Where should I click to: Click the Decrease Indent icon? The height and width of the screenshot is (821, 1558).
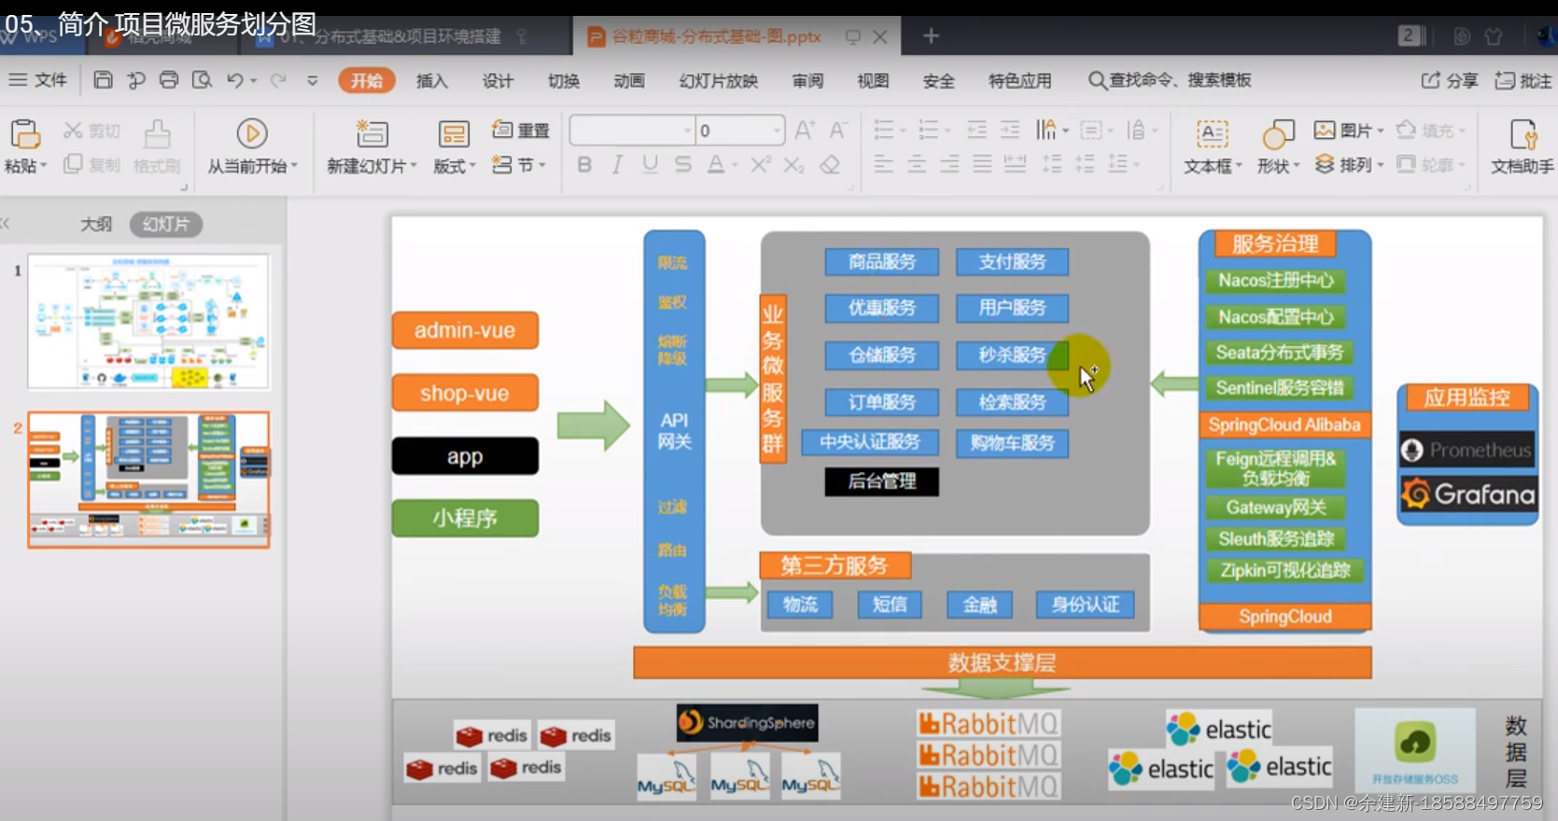(x=976, y=130)
